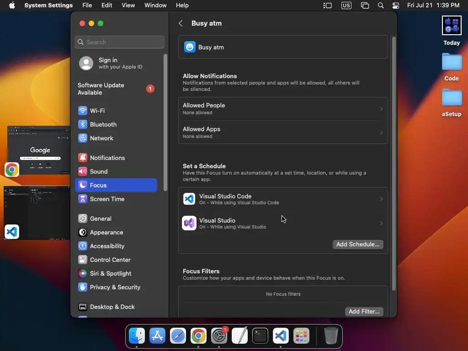Click the purple Visual Studio schedule icon
The height and width of the screenshot is (351, 468).
(x=189, y=223)
